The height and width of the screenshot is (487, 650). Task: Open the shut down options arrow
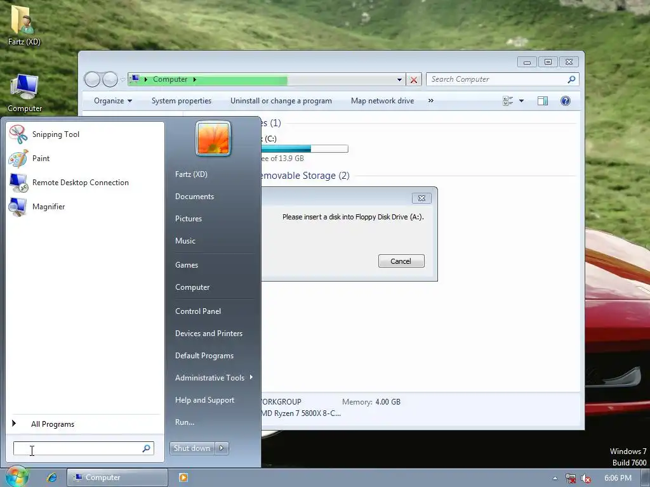pos(222,448)
